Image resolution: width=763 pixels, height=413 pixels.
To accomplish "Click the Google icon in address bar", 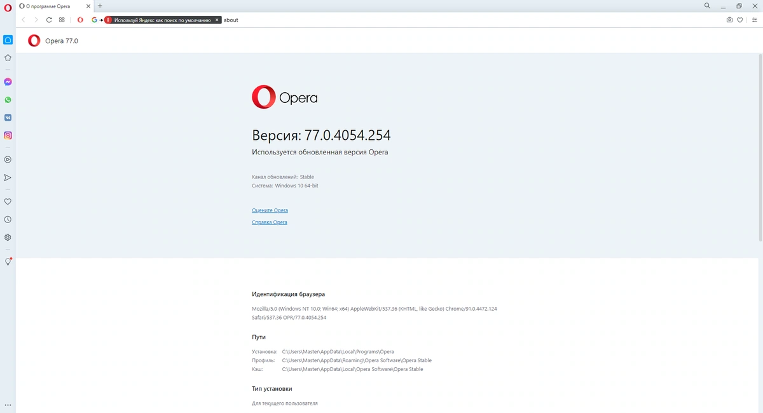I will point(95,20).
